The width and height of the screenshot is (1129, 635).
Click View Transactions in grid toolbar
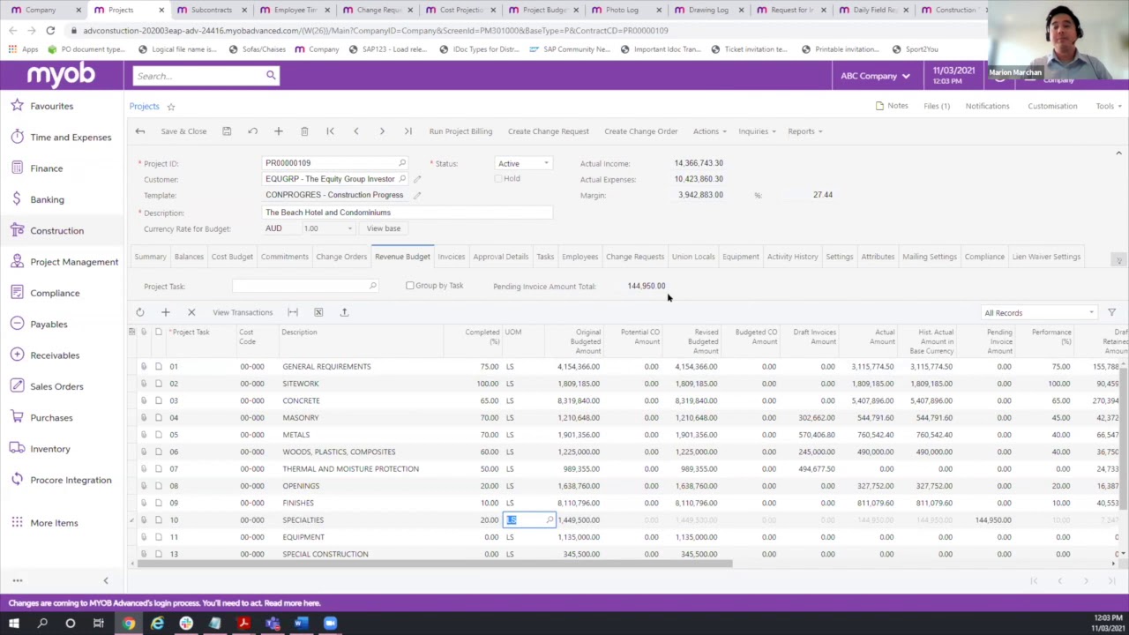(x=243, y=312)
